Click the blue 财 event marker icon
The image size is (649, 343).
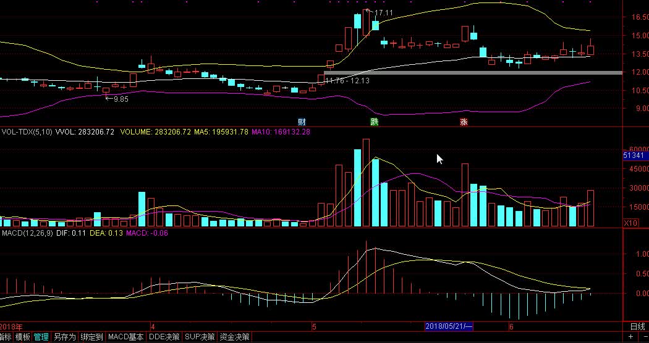coord(302,122)
